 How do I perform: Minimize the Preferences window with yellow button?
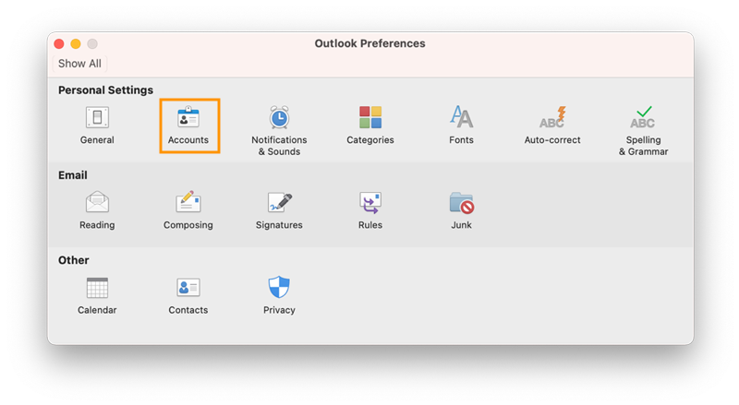[x=76, y=43]
